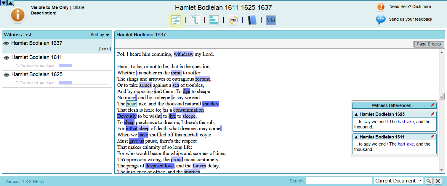Click 'hart-ake' in 1625 difference
The width and height of the screenshot is (447, 186).
406,122
